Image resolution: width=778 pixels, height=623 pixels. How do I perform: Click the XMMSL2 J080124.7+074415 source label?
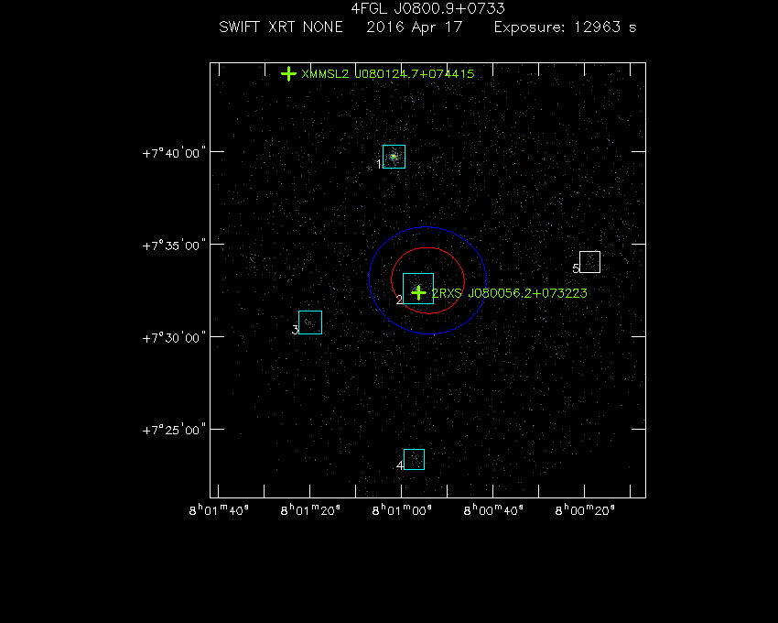pos(387,74)
